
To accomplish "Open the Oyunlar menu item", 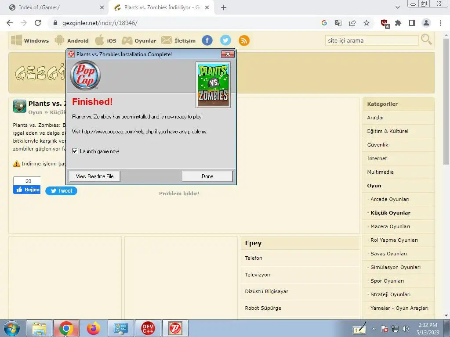I will pos(139,40).
